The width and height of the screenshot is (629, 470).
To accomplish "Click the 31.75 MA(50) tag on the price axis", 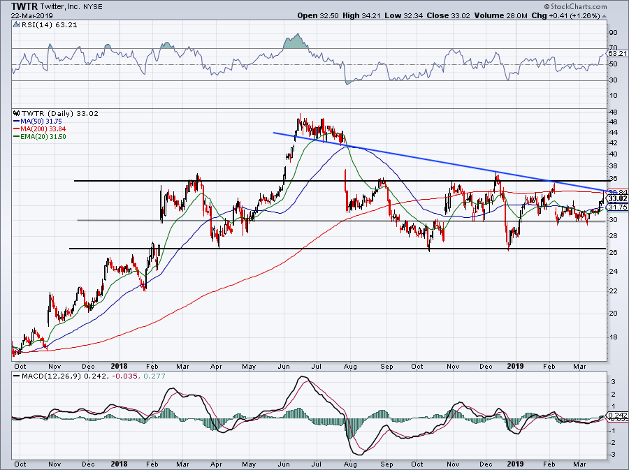I will coord(618,207).
